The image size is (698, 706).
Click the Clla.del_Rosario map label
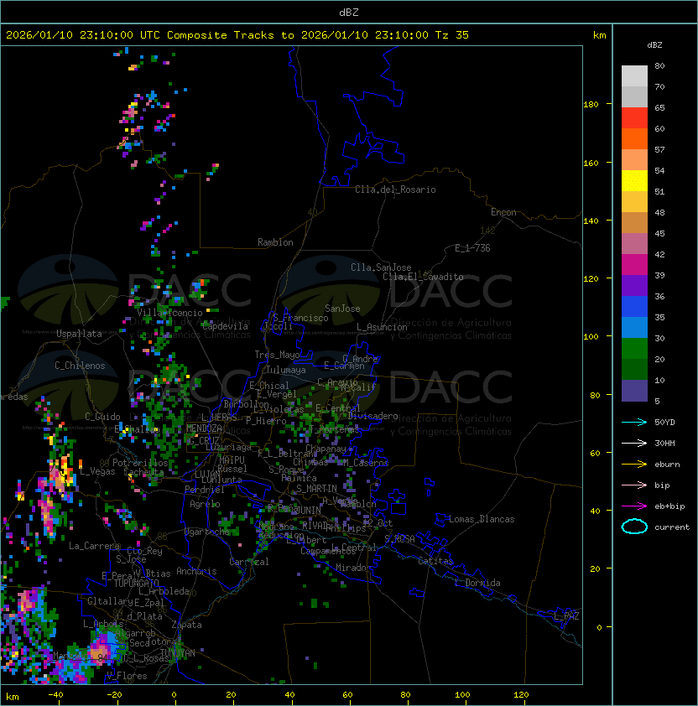click(395, 189)
